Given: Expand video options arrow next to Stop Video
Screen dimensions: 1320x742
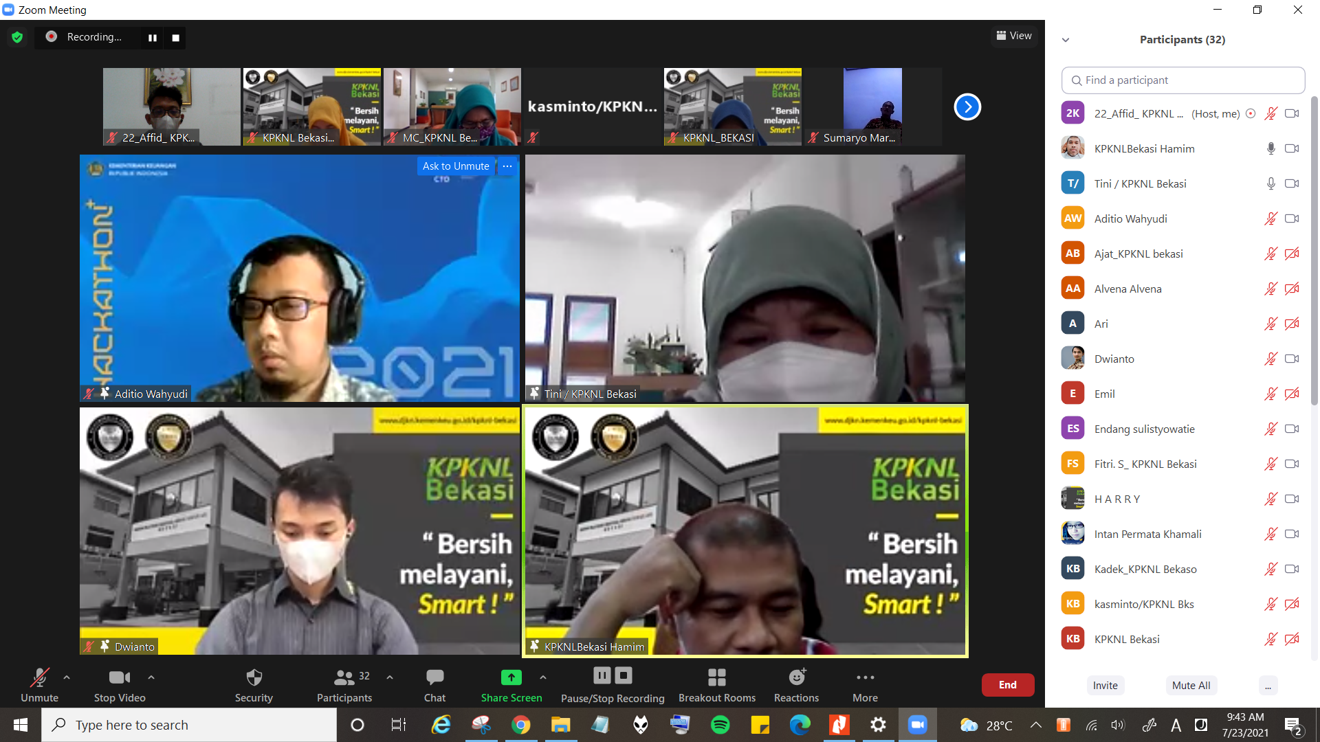Looking at the screenshot, I should coord(151,677).
